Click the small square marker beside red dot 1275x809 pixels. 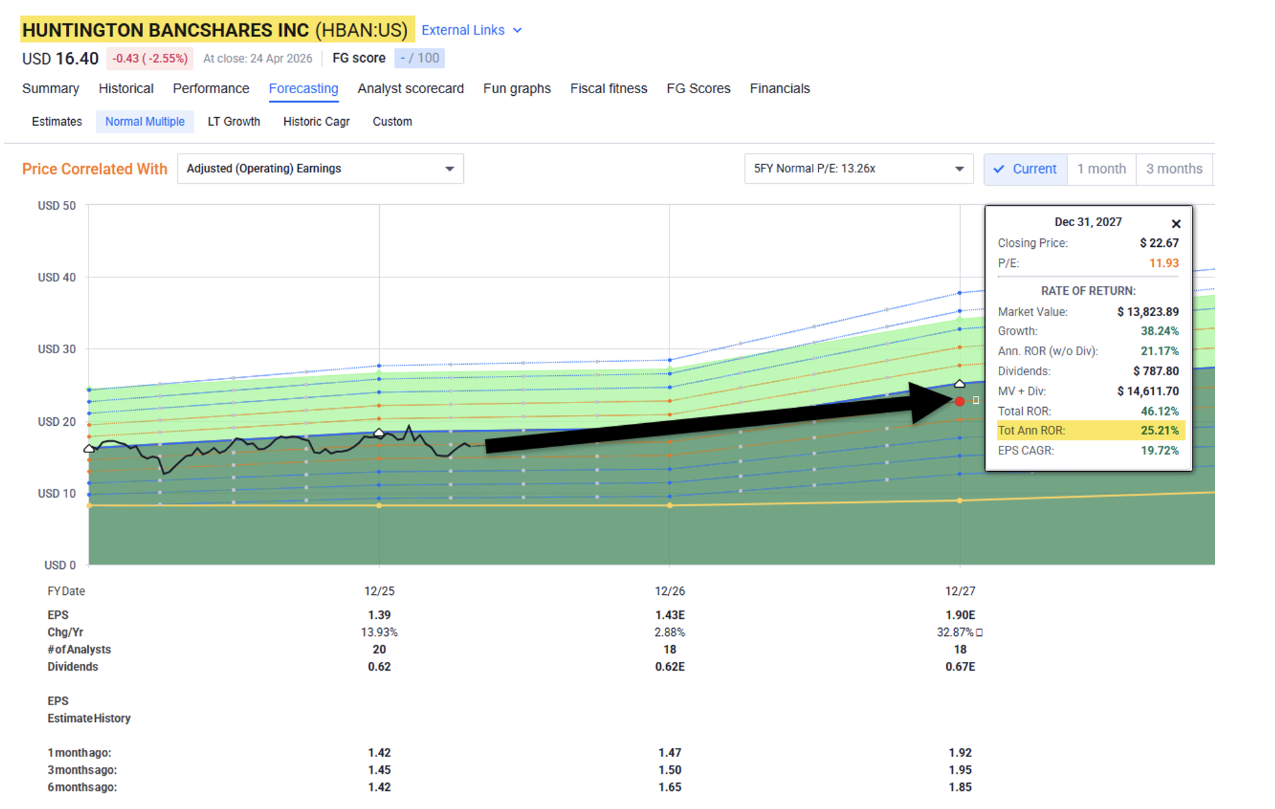point(976,401)
